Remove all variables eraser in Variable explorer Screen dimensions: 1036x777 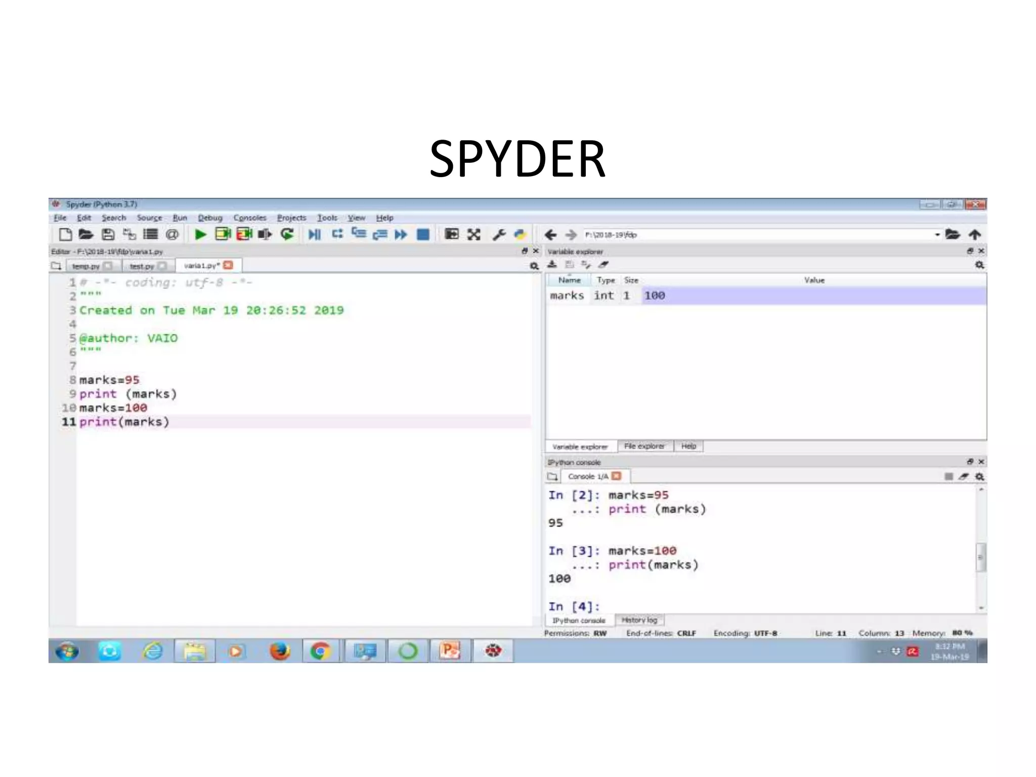[603, 265]
